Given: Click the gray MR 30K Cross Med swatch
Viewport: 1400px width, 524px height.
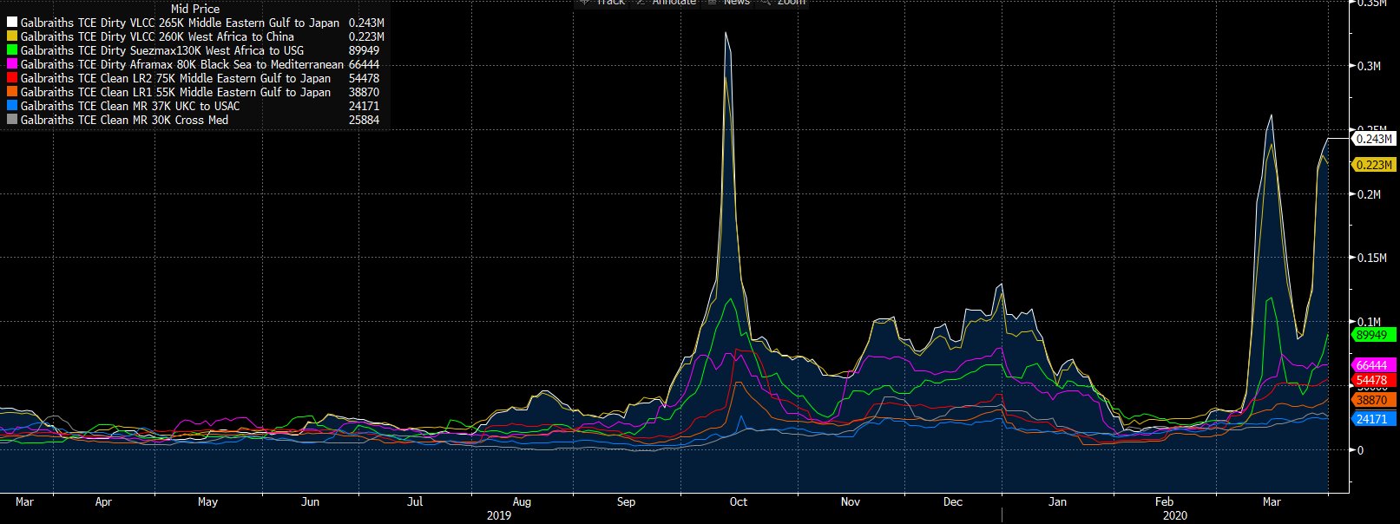Looking at the screenshot, I should (12, 121).
